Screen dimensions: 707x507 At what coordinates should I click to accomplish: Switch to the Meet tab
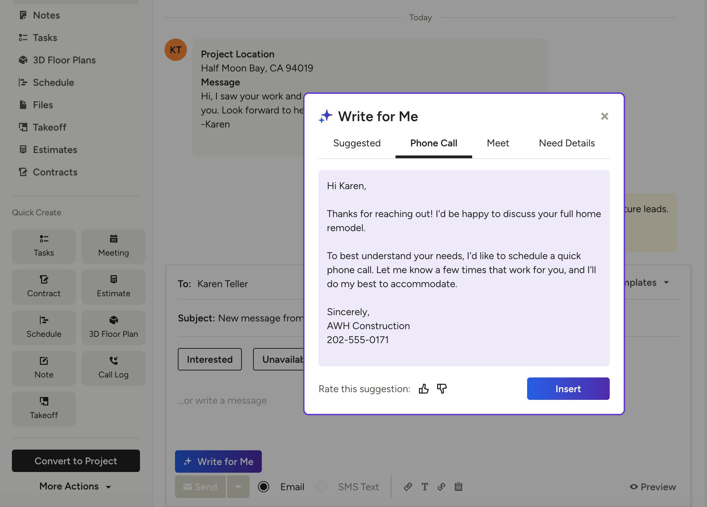(498, 143)
